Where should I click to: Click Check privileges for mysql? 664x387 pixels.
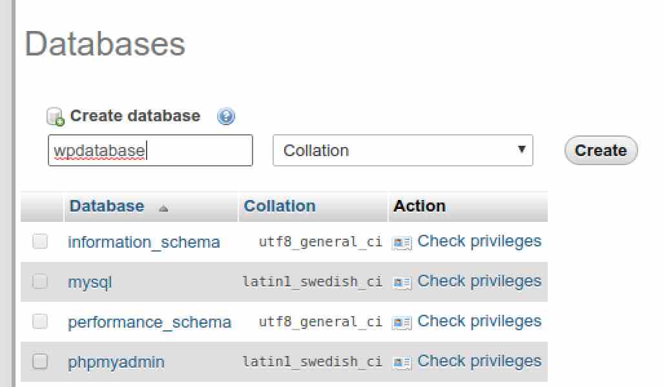(x=479, y=281)
